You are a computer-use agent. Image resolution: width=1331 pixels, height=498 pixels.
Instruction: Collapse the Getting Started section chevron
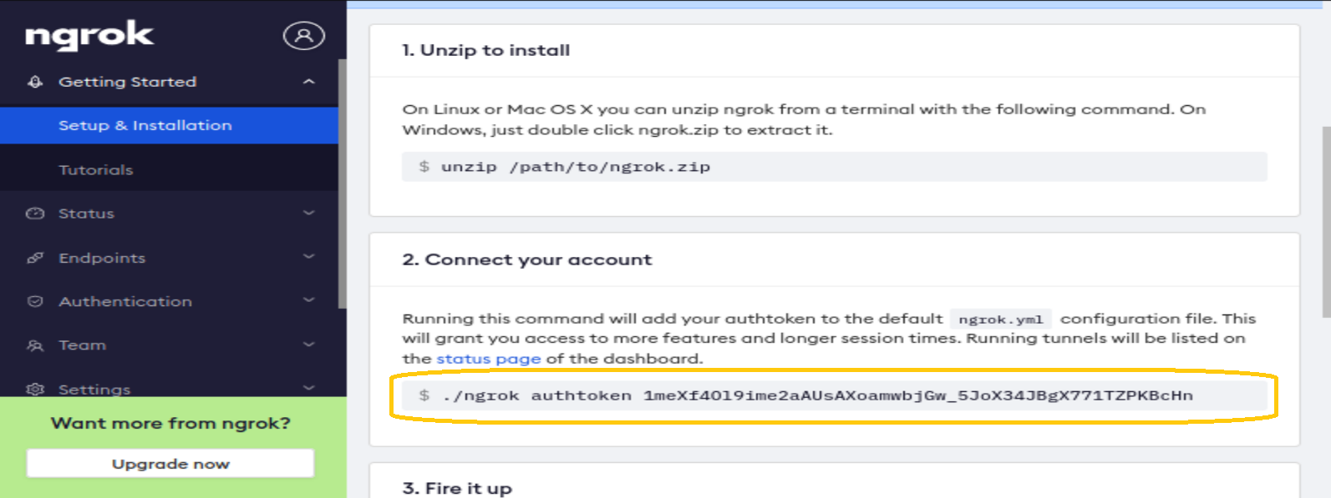coord(308,82)
